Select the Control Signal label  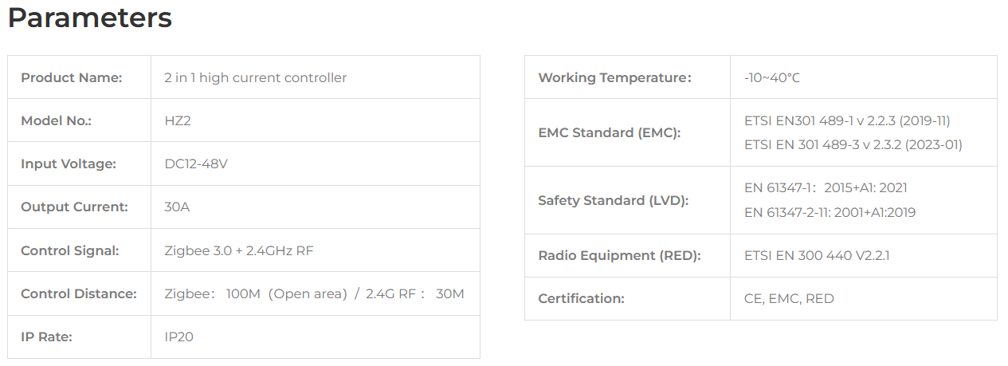[70, 250]
